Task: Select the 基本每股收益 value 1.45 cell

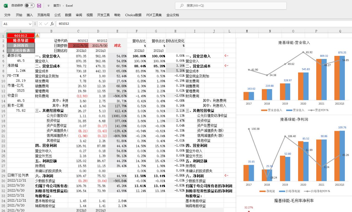Action: coord(78,200)
